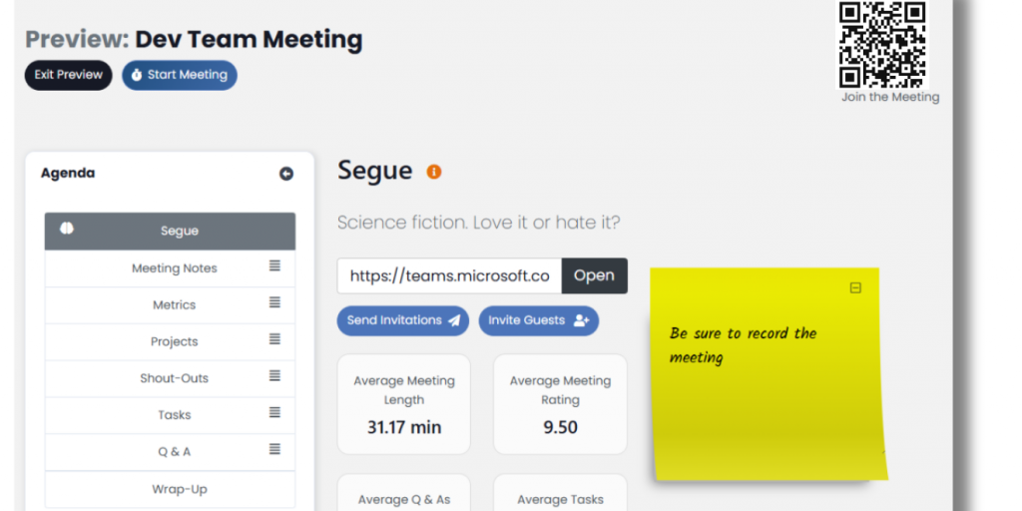Click the Meeting Notes list handle icon

click(274, 266)
